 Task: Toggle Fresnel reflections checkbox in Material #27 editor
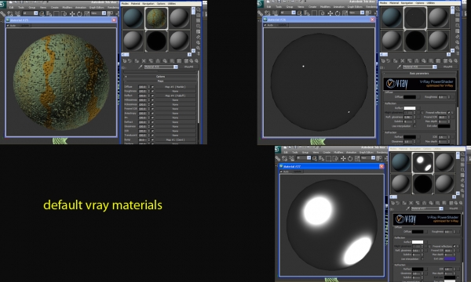pyautogui.click(x=455, y=246)
